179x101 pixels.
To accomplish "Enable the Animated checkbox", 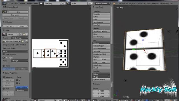I will point(4,77).
